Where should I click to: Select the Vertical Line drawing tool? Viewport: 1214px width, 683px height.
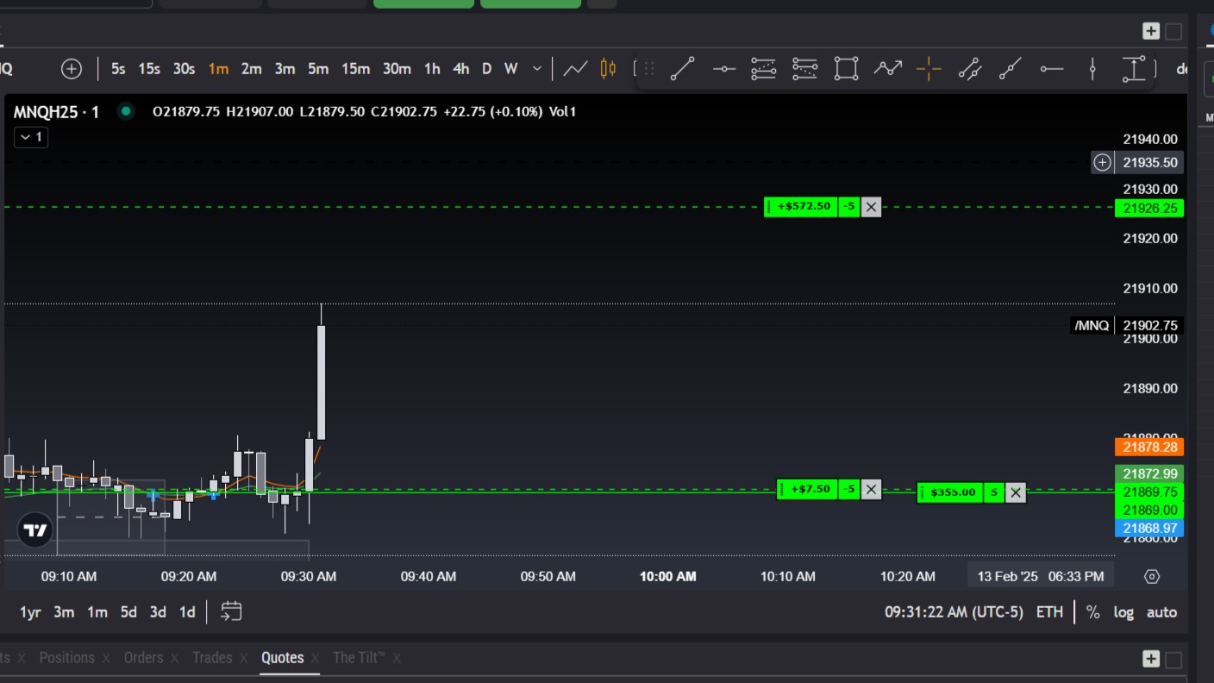[1092, 69]
